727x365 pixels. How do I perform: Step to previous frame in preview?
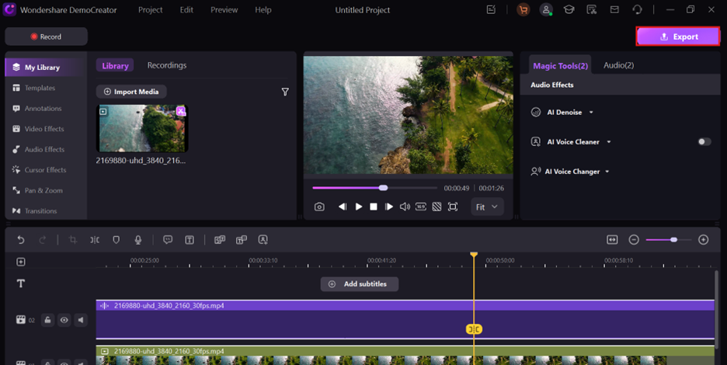[x=343, y=207]
